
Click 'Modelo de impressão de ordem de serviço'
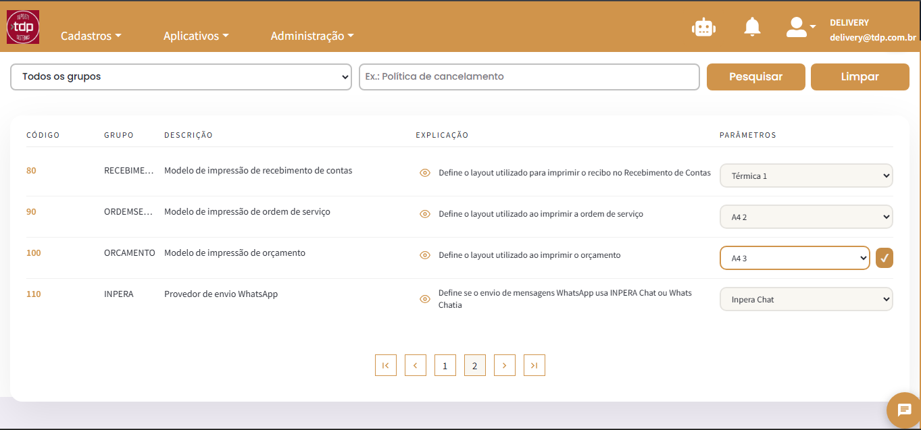pyautogui.click(x=247, y=212)
